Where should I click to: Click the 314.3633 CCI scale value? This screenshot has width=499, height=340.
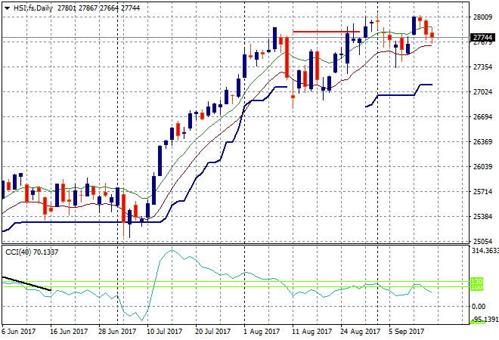coord(484,251)
